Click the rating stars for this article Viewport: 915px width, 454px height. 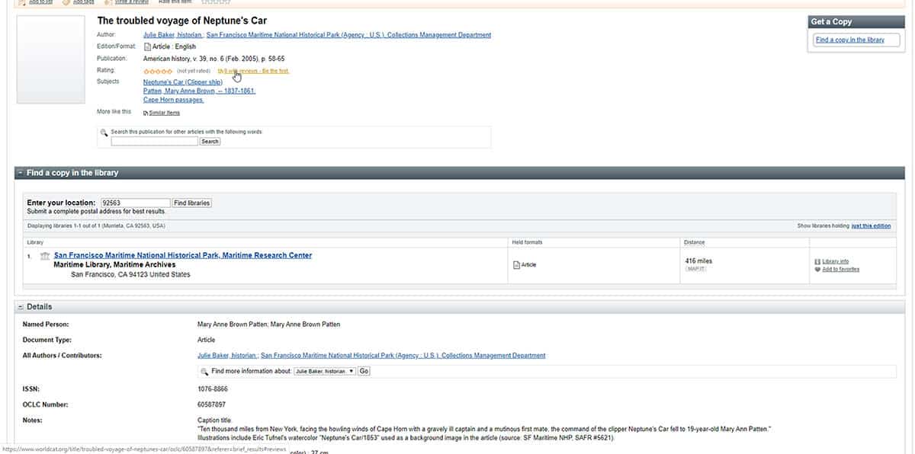(x=158, y=72)
